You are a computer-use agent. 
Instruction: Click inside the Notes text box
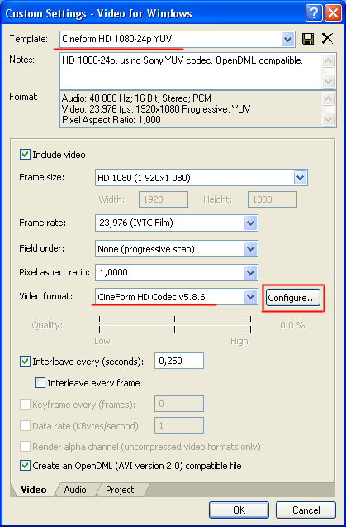pos(191,71)
